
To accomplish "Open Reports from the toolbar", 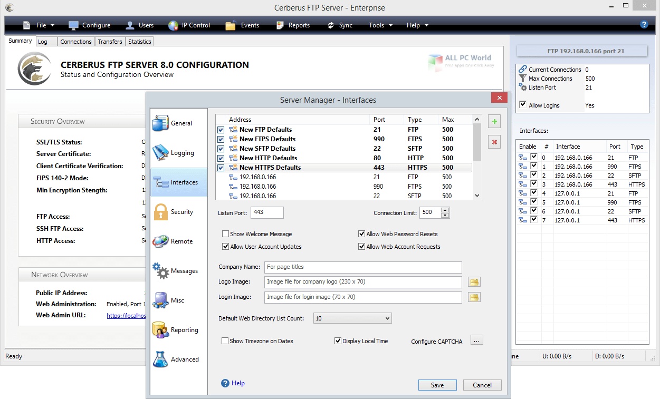I will [x=292, y=25].
